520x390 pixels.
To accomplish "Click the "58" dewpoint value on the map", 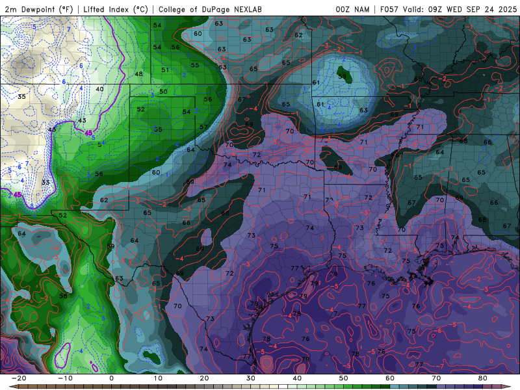I will pyautogui.click(x=63, y=296).
